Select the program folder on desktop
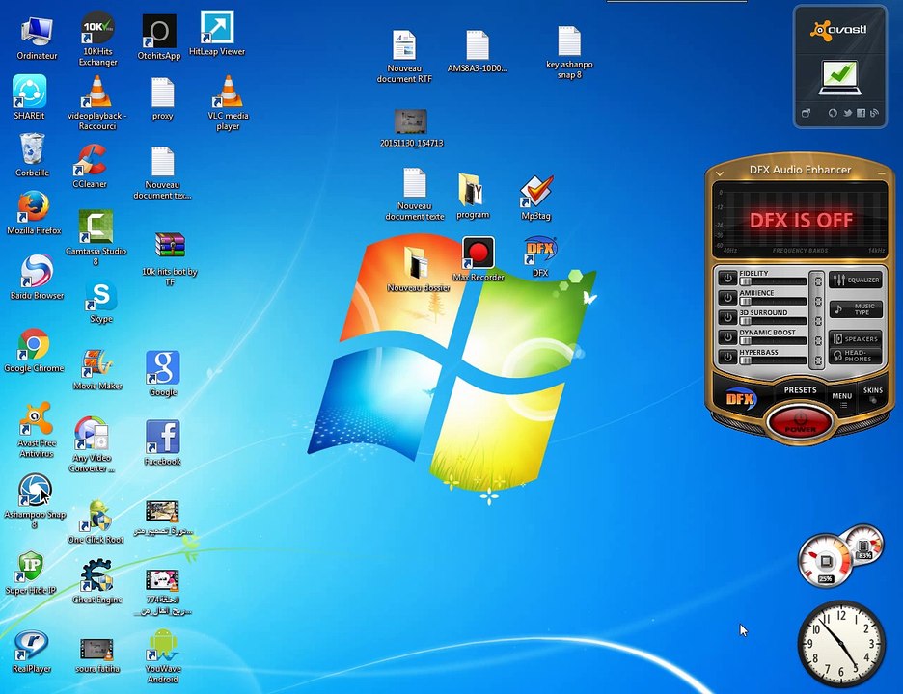The height and width of the screenshot is (694, 903). click(473, 197)
